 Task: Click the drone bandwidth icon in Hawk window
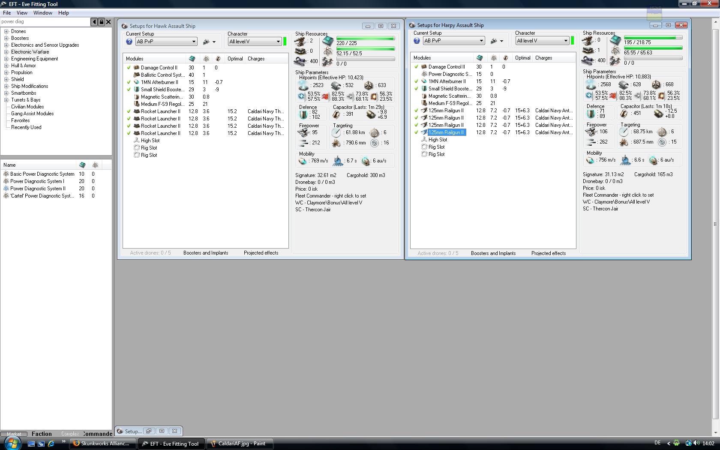[328, 62]
